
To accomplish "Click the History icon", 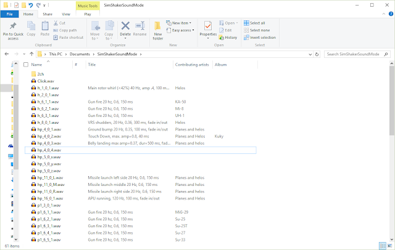I will tap(222, 38).
